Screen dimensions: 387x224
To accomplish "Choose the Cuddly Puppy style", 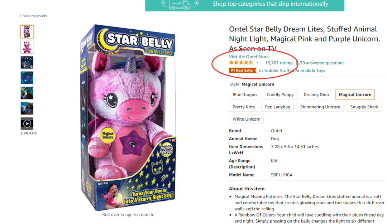I will pos(280,95).
